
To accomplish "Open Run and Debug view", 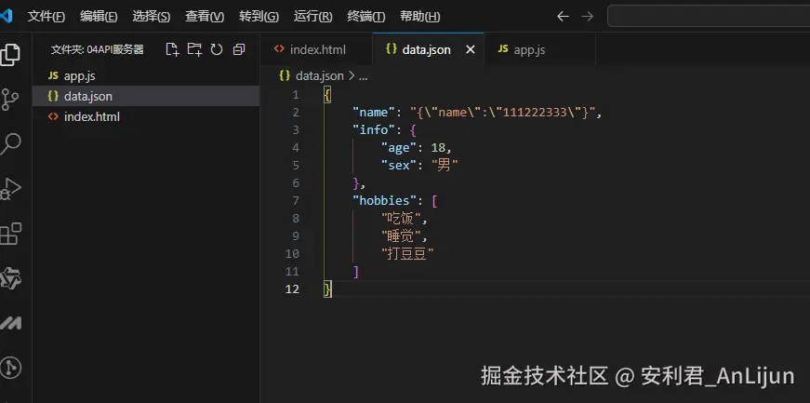I will (x=10, y=188).
